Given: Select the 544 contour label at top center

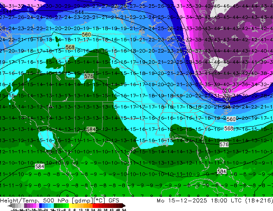Looking at the screenshot, I should tap(79, 12).
